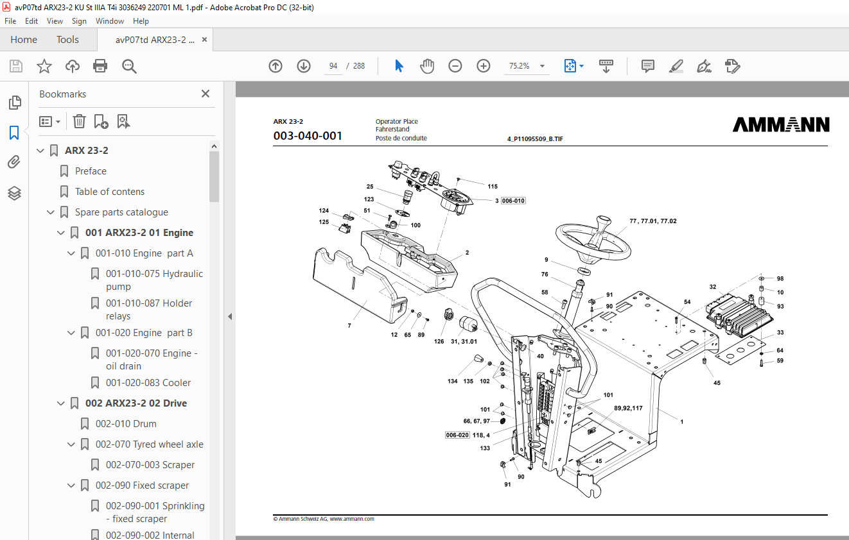Viewport: 849px width, 540px height.
Task: Print the document with printer icon
Action: pyautogui.click(x=100, y=66)
